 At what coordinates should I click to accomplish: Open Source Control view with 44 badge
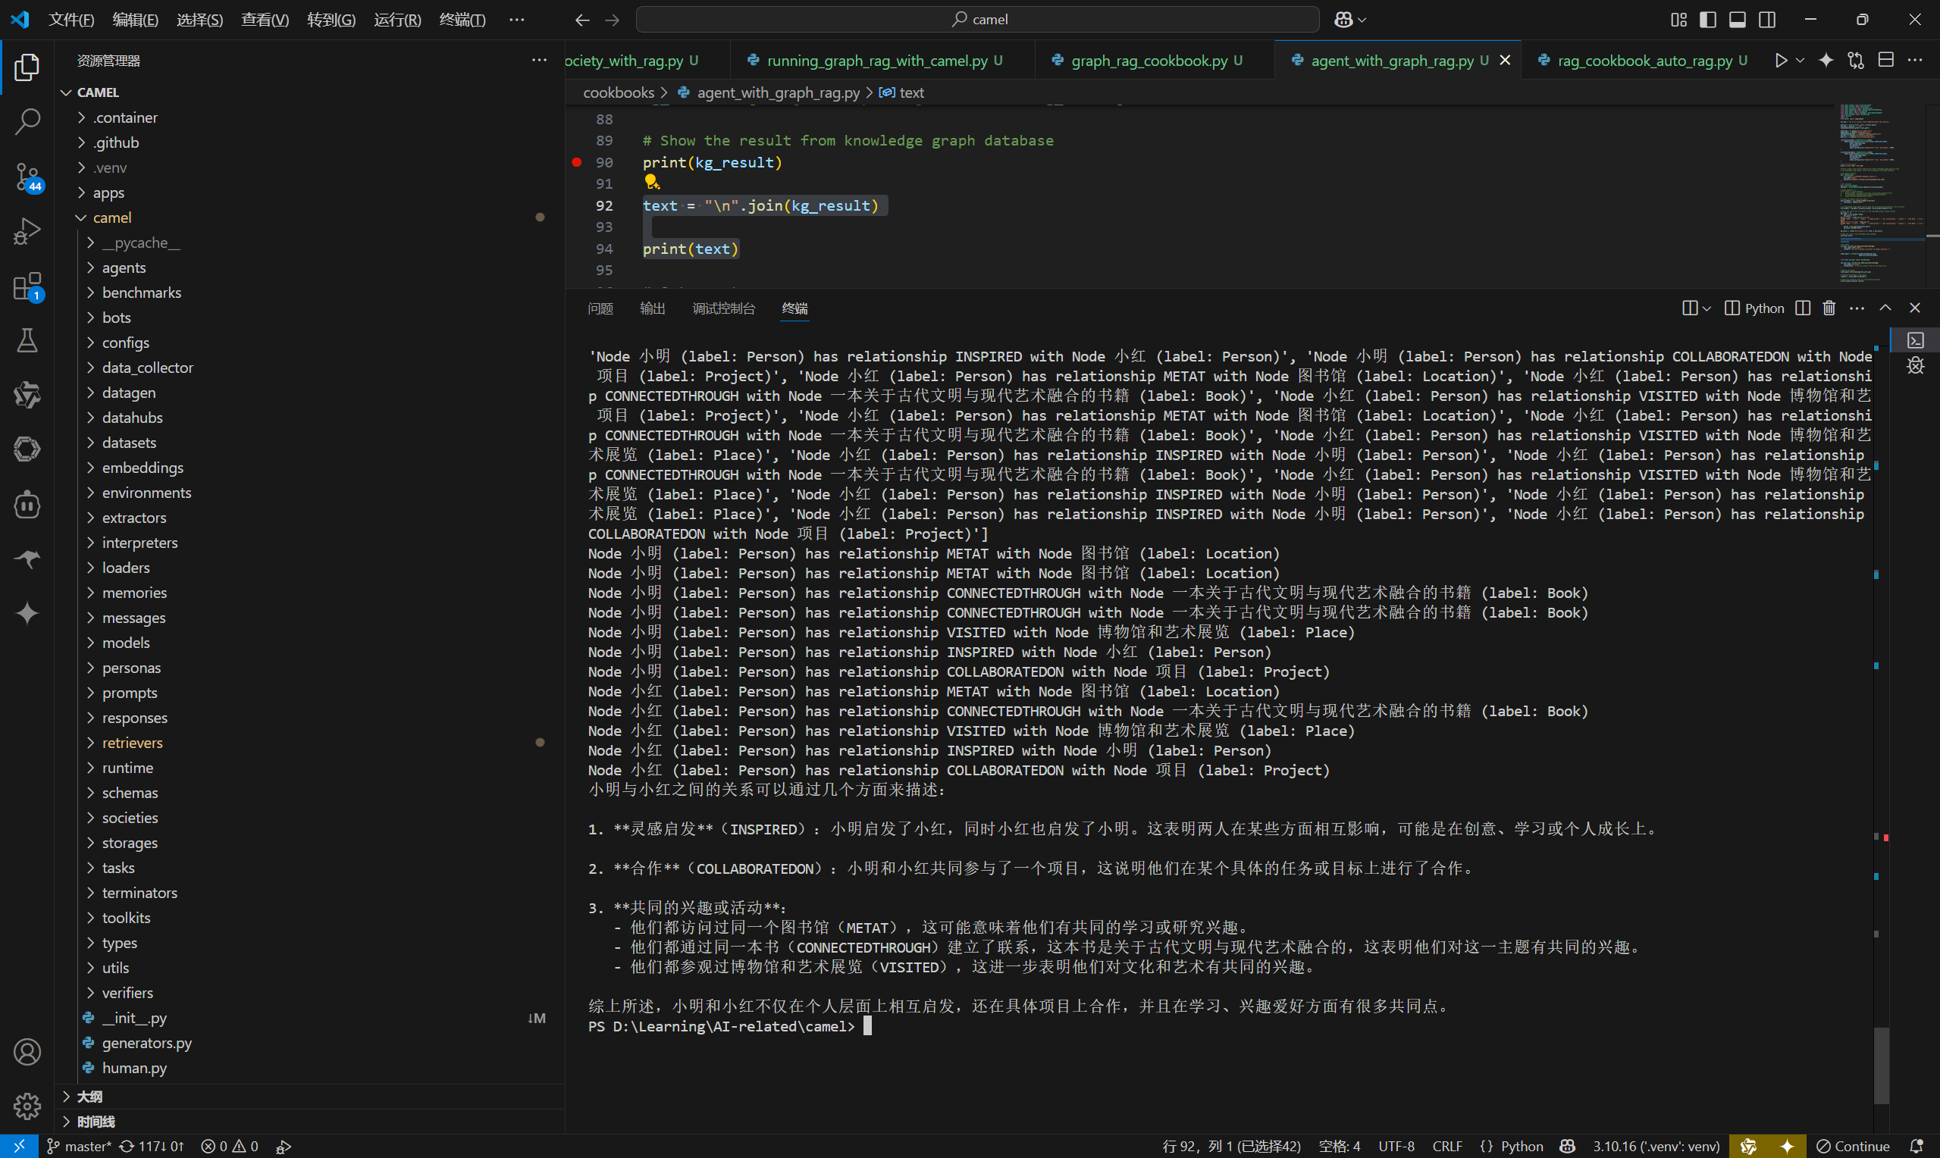click(27, 177)
